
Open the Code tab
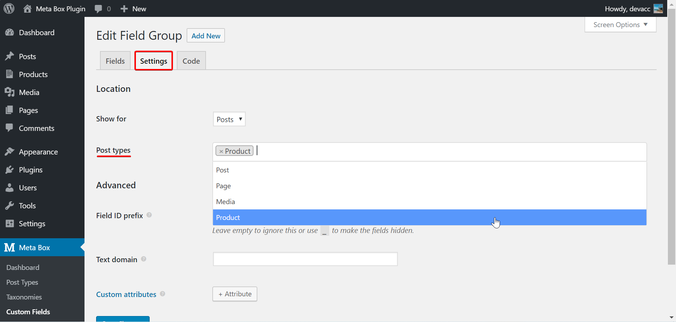(x=191, y=60)
